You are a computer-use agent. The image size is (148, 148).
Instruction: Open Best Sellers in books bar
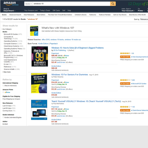tap(41, 15)
